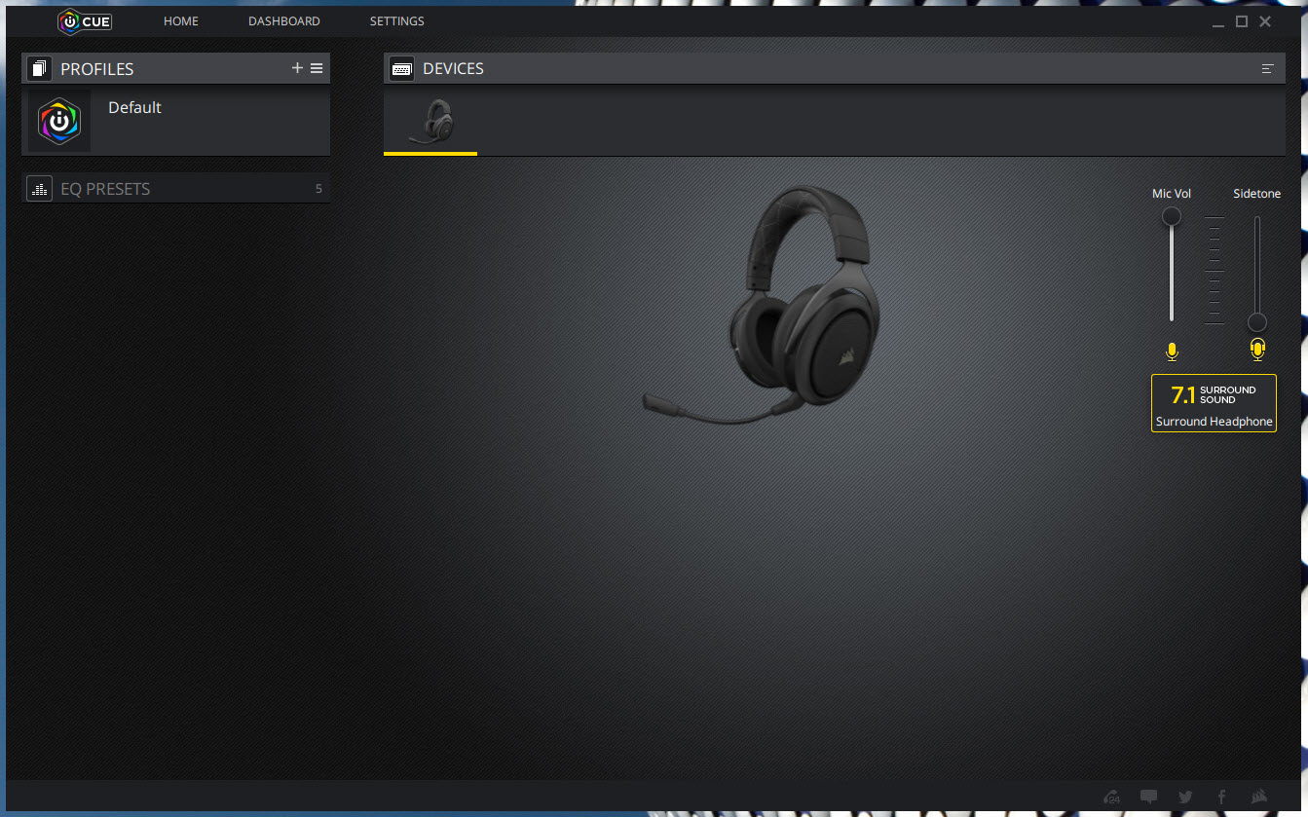Click the DEVICES keyboard icon

(x=401, y=69)
